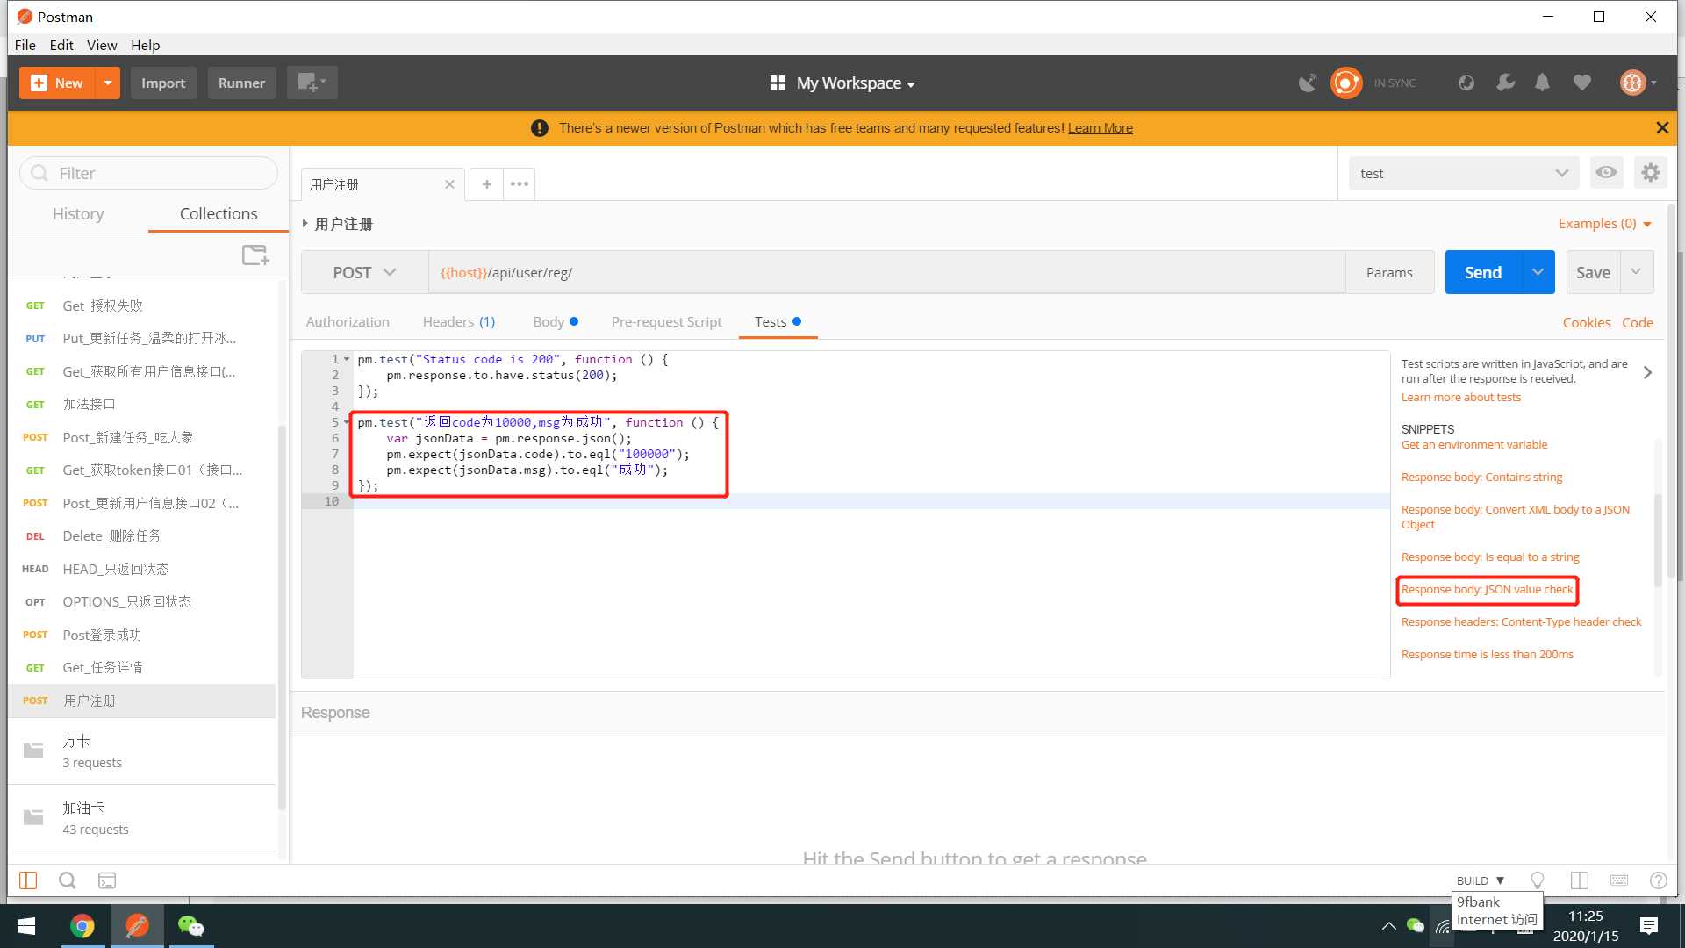Open Chrome from the taskbar
1685x948 pixels.
pos(82,926)
